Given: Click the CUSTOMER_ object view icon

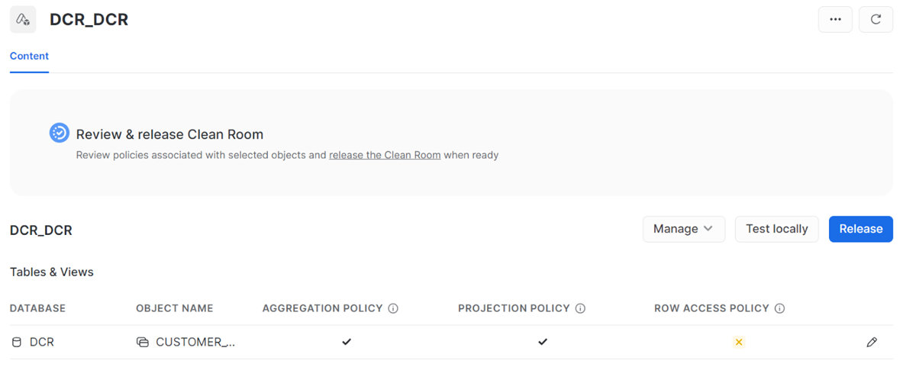Looking at the screenshot, I should point(143,343).
